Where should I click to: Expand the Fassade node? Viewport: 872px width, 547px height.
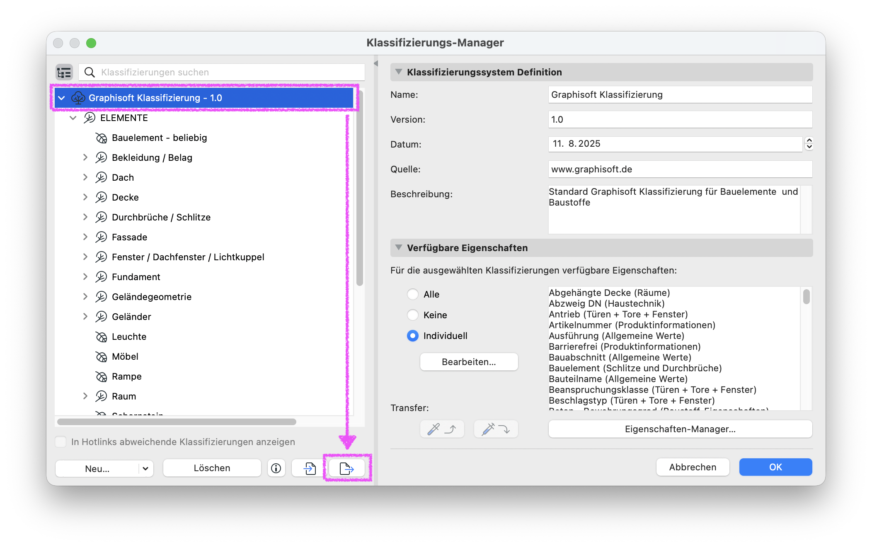point(85,237)
